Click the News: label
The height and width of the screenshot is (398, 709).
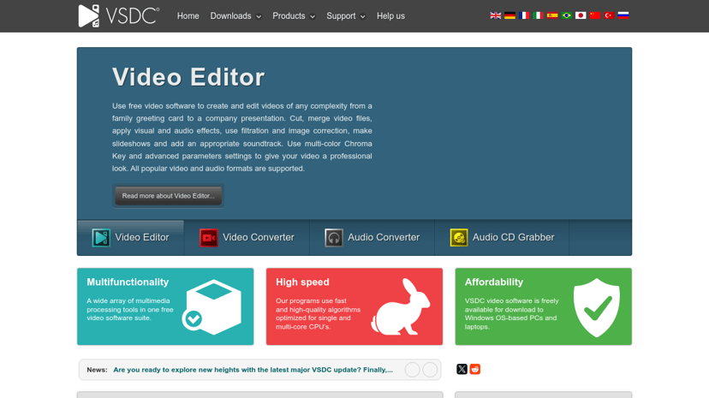click(x=97, y=370)
